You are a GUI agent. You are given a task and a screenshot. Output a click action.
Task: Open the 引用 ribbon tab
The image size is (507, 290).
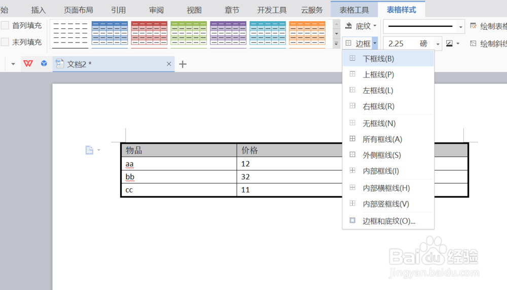(118, 10)
